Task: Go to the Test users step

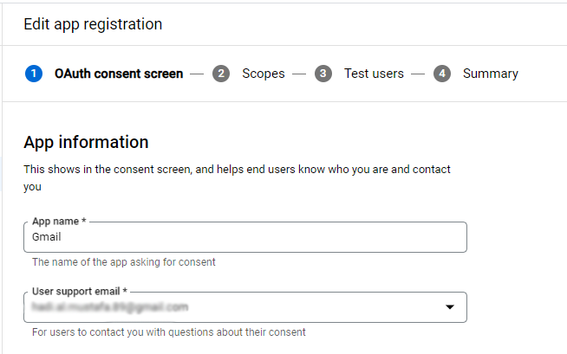Action: point(374,74)
